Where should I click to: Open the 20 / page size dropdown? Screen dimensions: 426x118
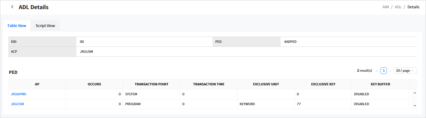point(405,71)
